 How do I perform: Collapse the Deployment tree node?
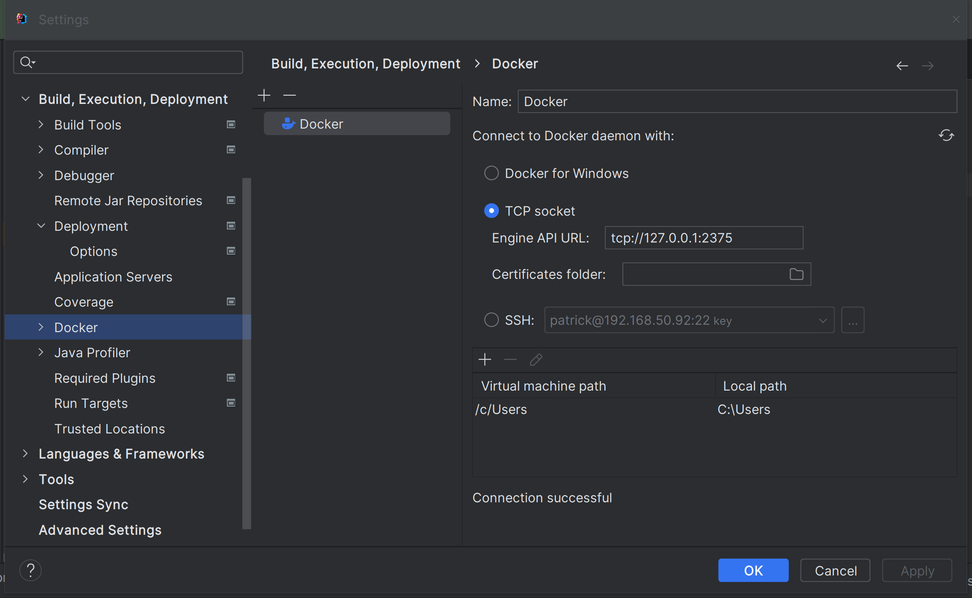[41, 226]
